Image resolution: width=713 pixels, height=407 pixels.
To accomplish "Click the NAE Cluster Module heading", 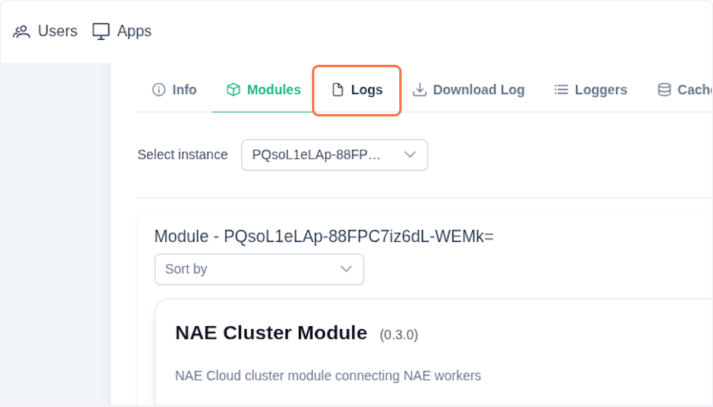I will coord(271,333).
